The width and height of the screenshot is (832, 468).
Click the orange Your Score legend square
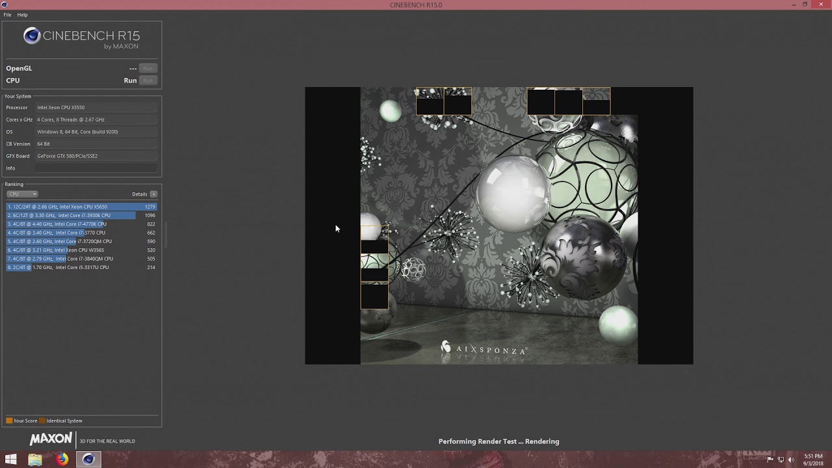(x=9, y=421)
